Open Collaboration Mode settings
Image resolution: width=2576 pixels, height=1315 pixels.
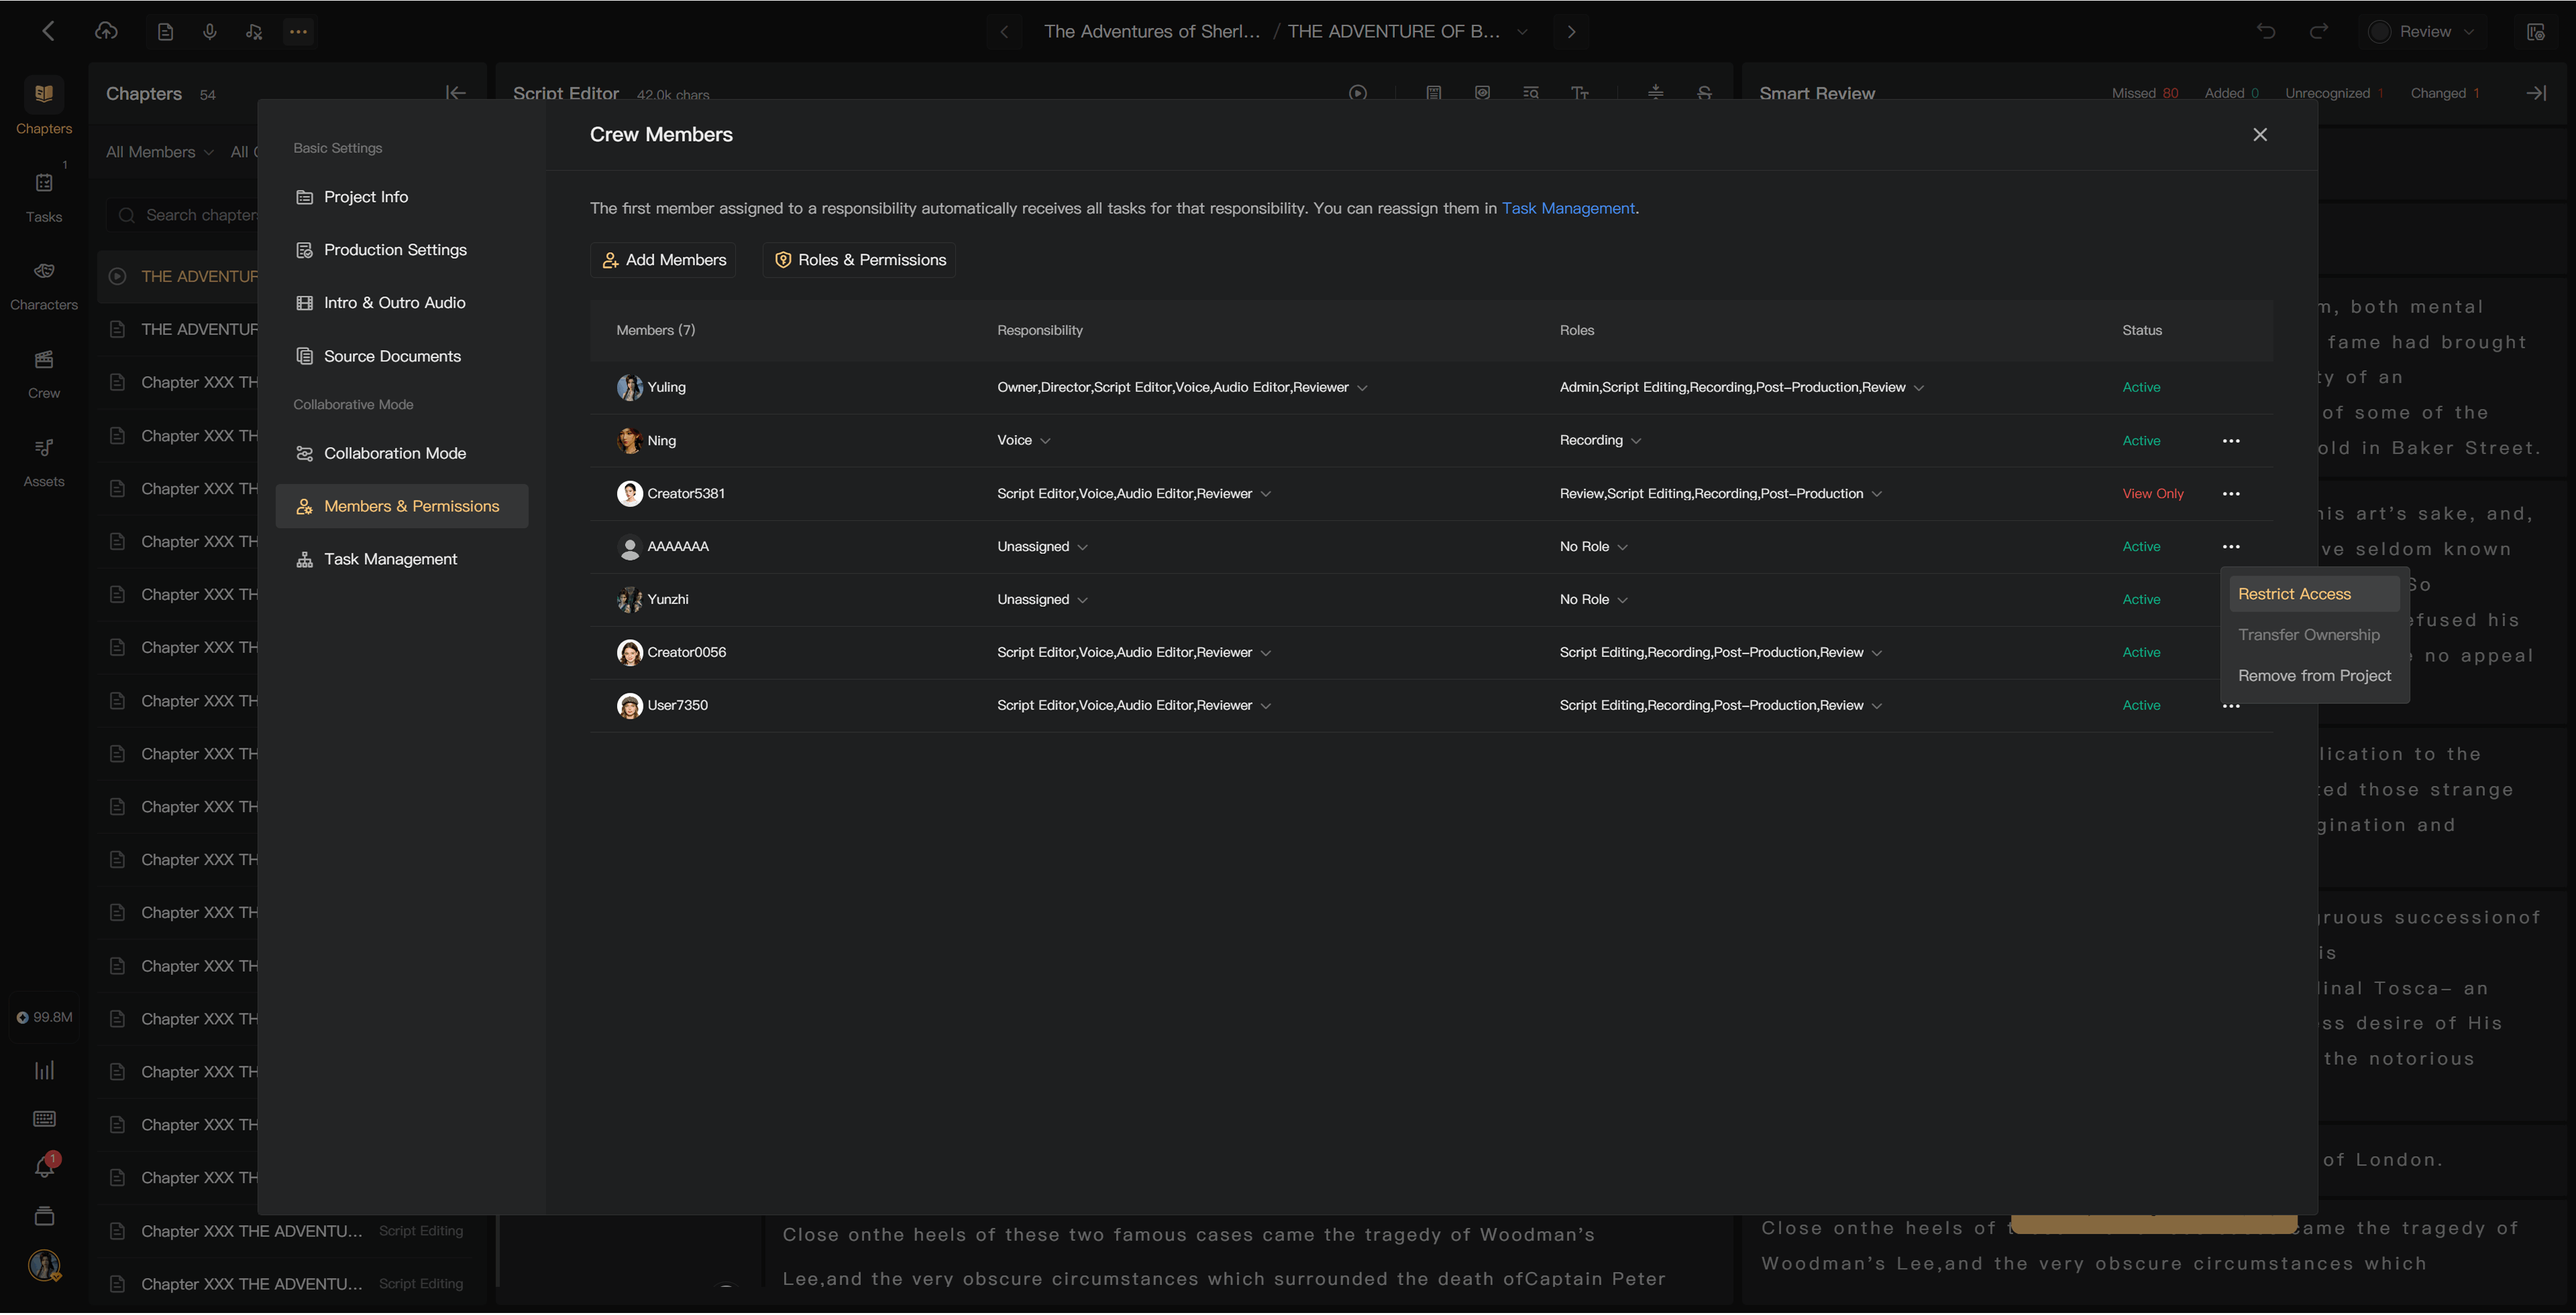401,453
